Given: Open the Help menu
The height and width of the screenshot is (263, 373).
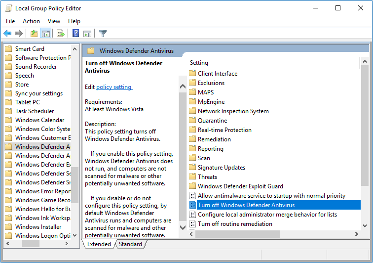Looking at the screenshot, I should pyautogui.click(x=74, y=21).
